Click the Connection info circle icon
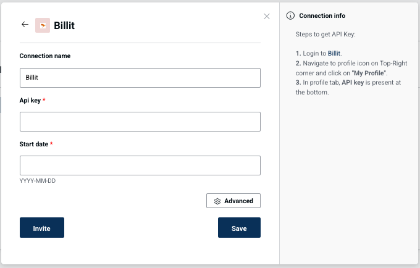The width and height of the screenshot is (420, 268). 290,16
